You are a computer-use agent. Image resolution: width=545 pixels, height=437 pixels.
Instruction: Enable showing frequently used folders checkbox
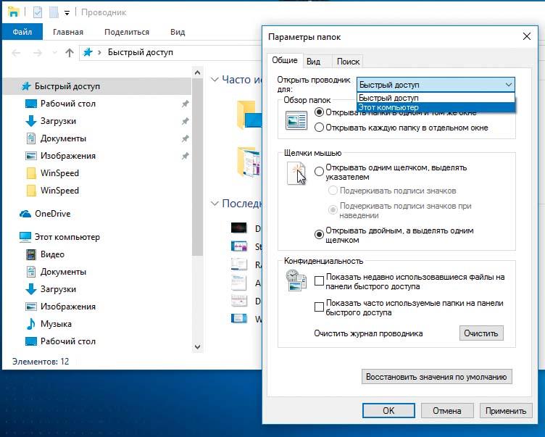[320, 307]
